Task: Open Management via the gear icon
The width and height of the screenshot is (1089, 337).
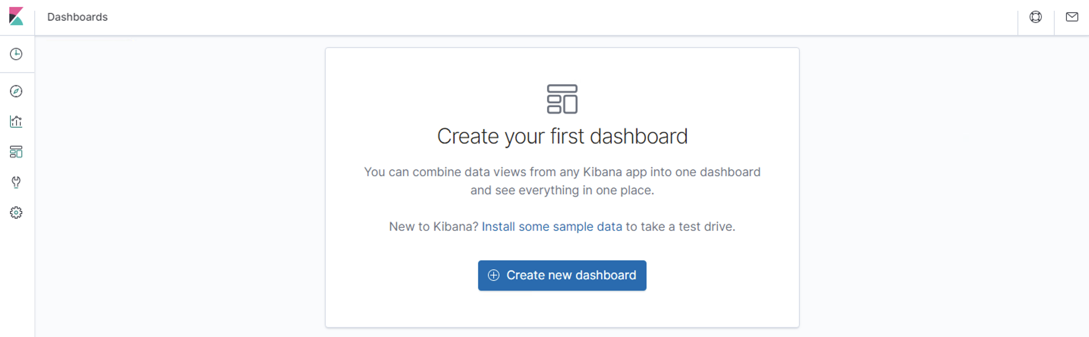Action: point(16,212)
